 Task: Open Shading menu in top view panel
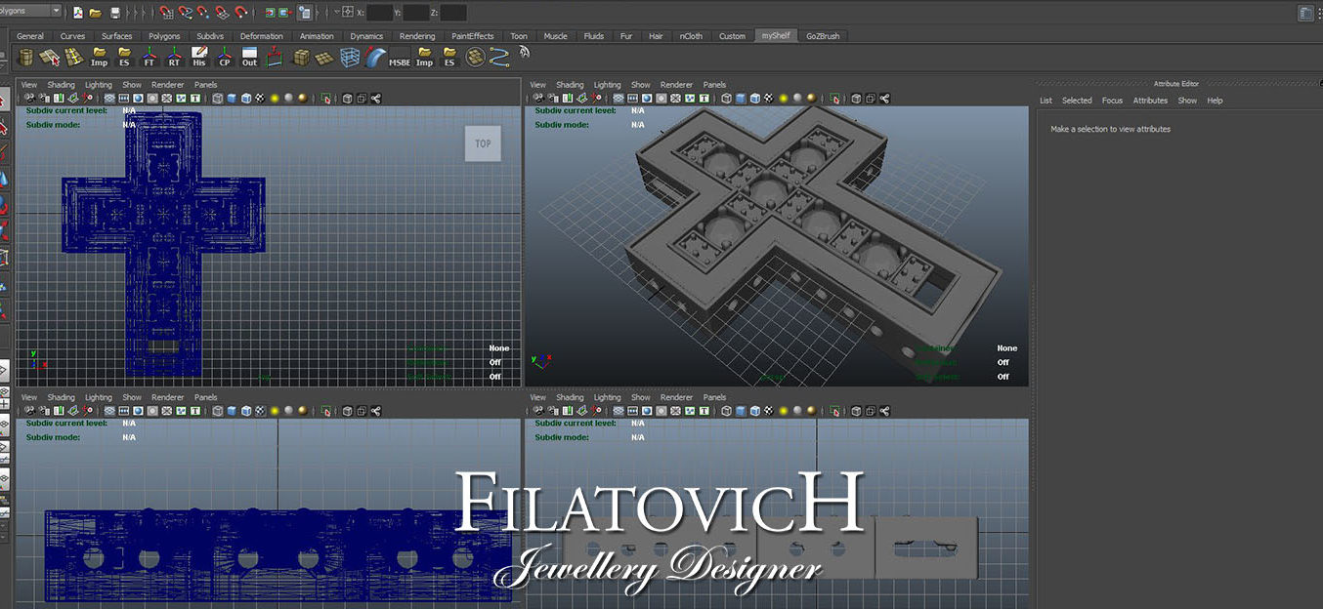pos(62,85)
